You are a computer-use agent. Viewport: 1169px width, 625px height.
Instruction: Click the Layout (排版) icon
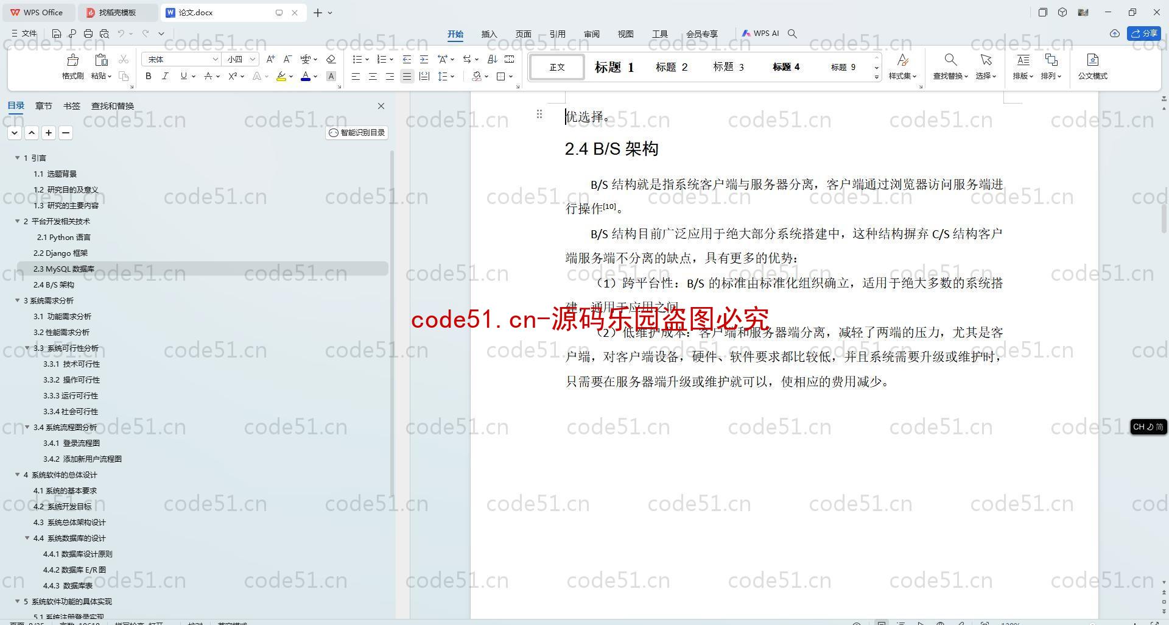[x=1023, y=60]
